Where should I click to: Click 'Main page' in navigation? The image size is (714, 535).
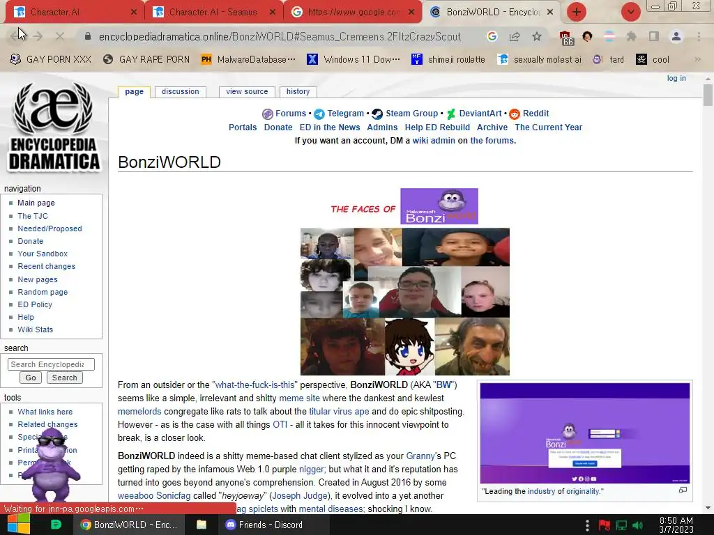pos(36,203)
